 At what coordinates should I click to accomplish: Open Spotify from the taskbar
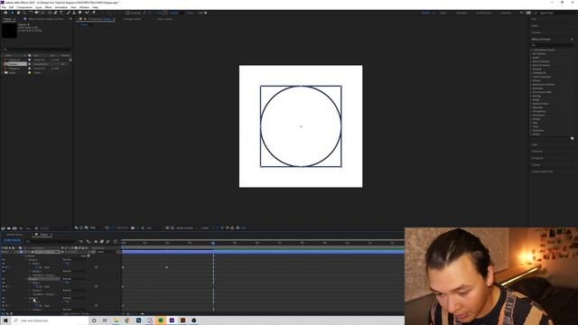[161, 320]
